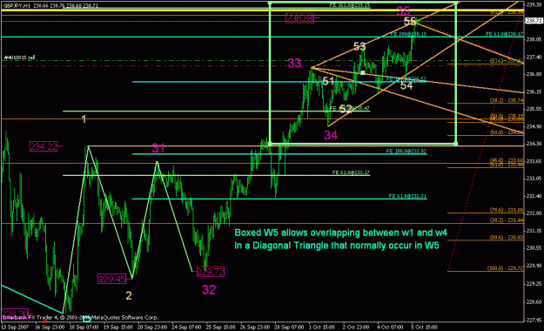Click 234.30 on the price scale
This screenshot has width=544, height=331.
click(534, 144)
